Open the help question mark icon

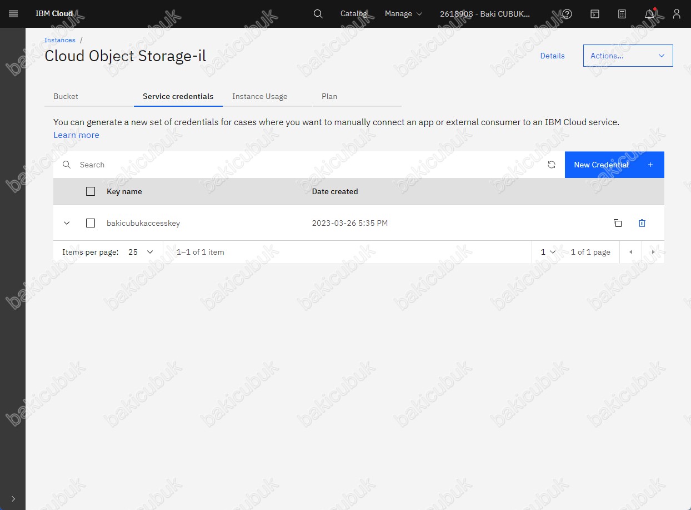click(567, 14)
